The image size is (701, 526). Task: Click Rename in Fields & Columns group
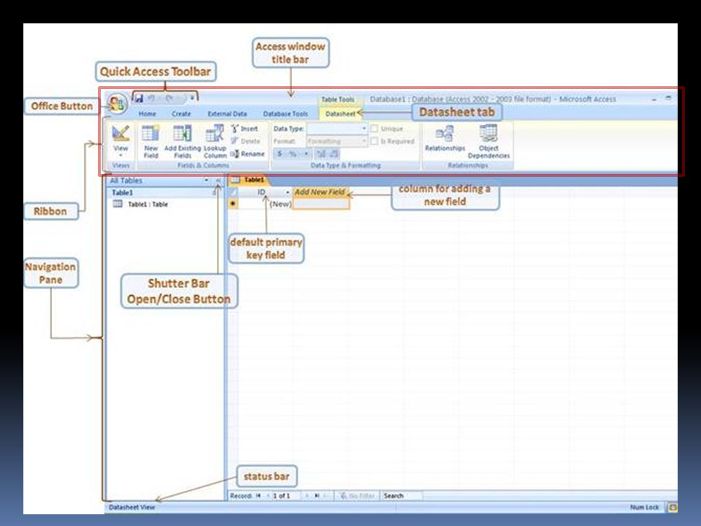click(248, 154)
